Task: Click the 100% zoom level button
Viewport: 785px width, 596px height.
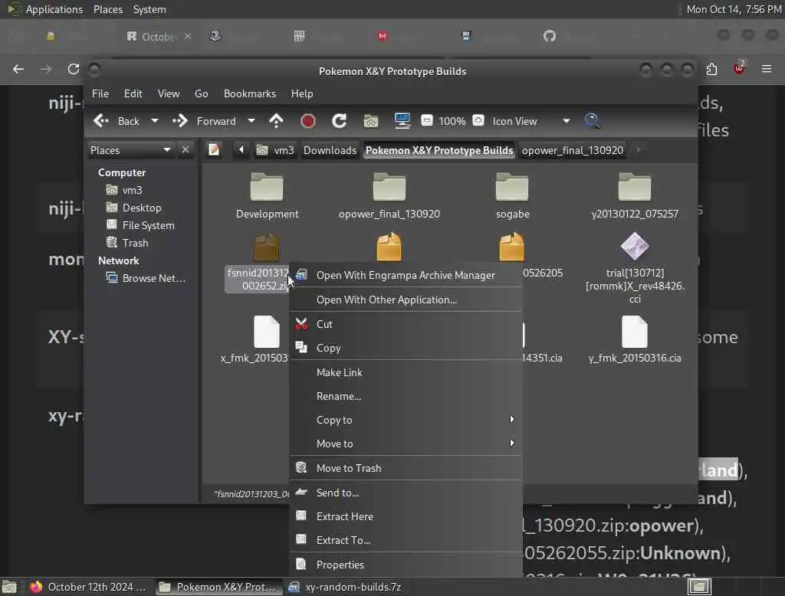Action: coord(452,121)
